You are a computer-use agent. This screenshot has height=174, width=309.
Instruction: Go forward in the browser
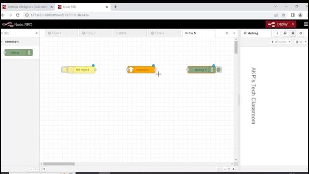(x=10, y=15)
